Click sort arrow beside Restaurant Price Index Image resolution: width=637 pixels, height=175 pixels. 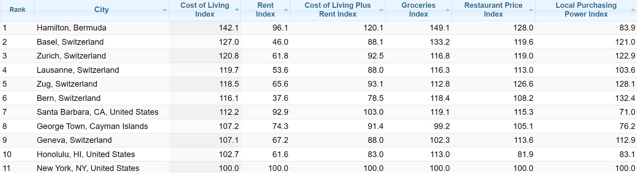(531, 10)
